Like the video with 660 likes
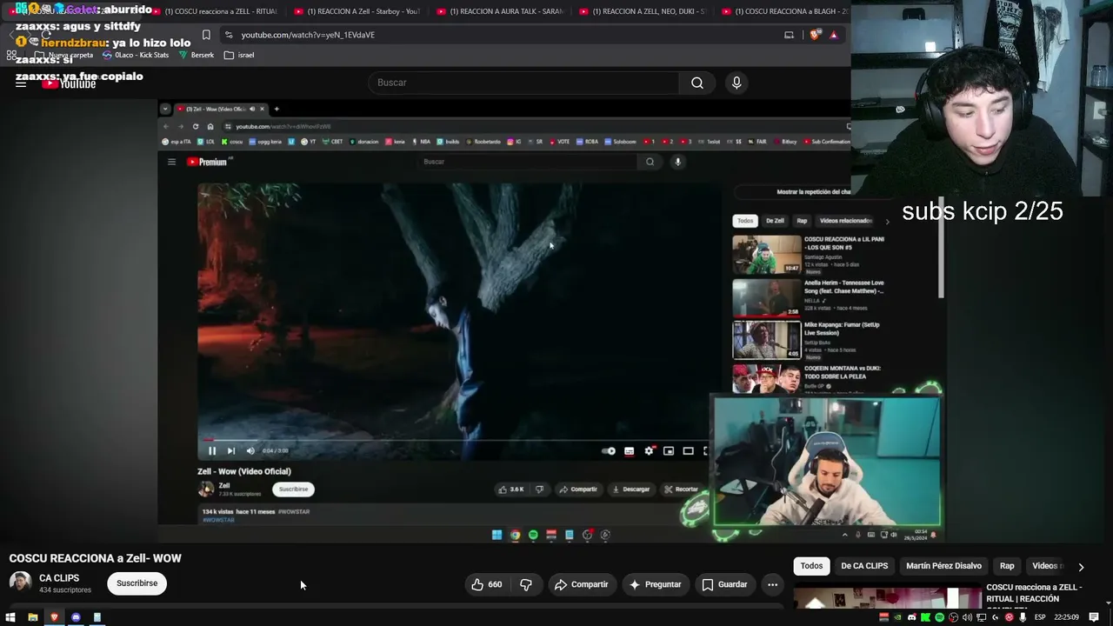 click(486, 584)
